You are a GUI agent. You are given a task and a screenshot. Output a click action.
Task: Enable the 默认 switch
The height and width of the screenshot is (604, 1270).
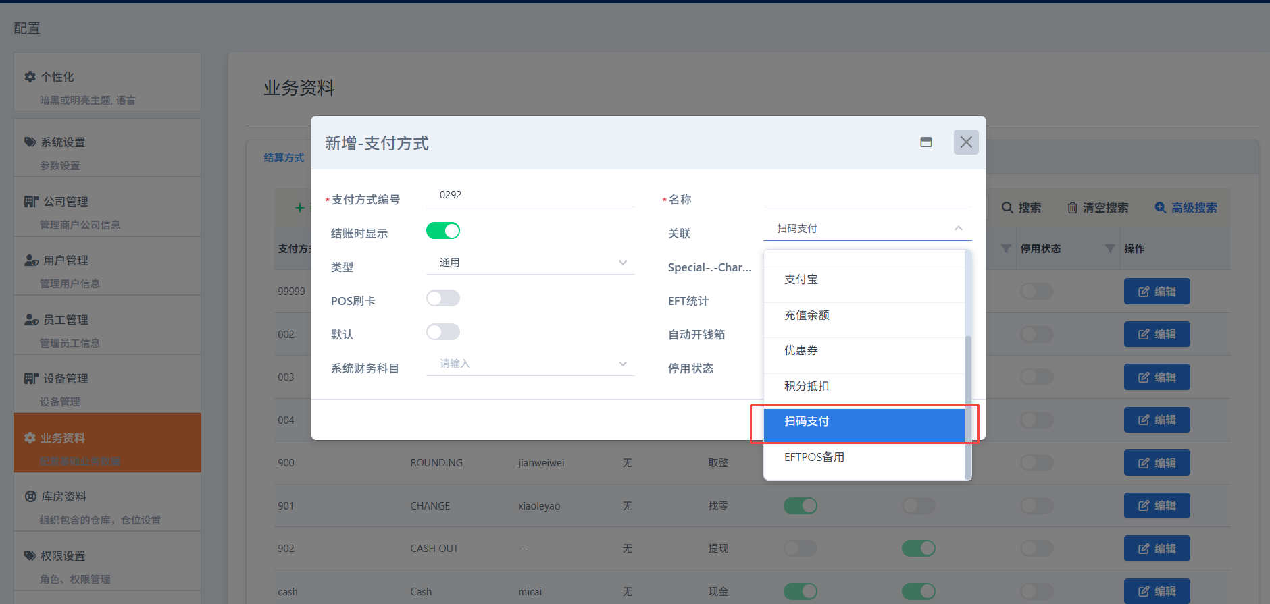click(443, 332)
